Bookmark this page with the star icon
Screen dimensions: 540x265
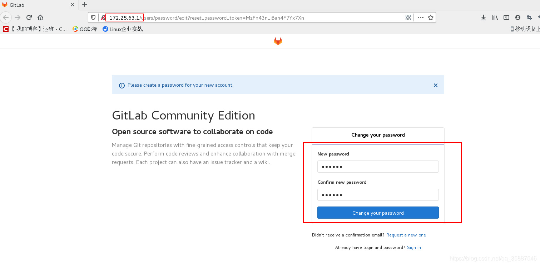pos(431,17)
